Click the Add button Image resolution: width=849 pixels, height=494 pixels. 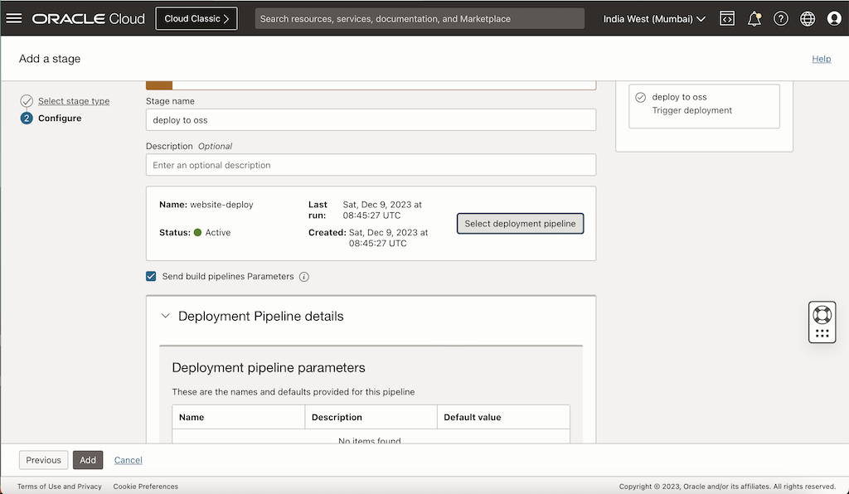tap(88, 460)
